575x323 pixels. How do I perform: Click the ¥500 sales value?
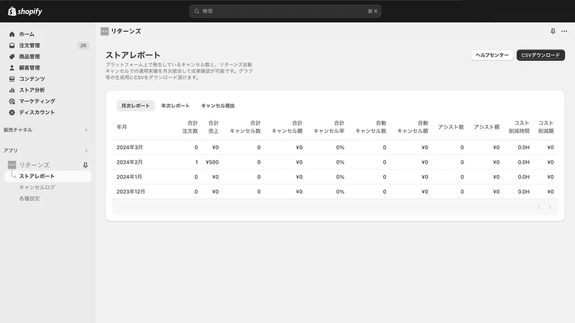pyautogui.click(x=212, y=162)
